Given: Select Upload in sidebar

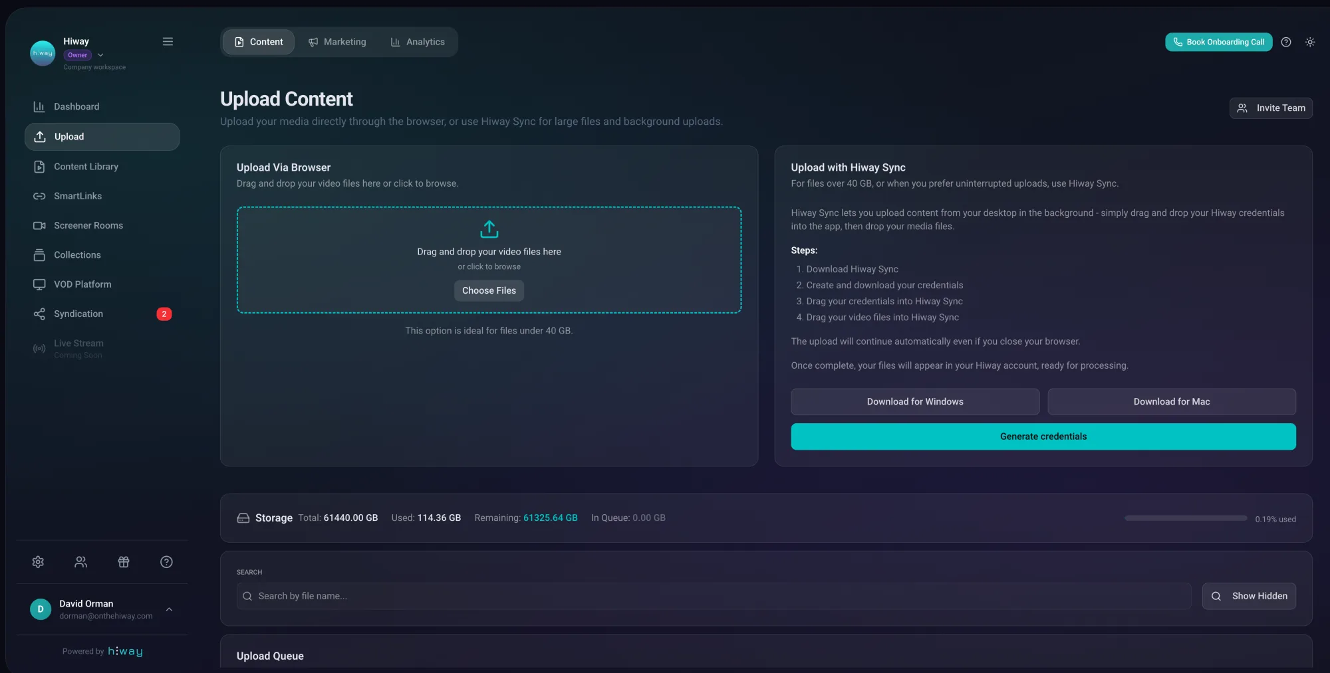Looking at the screenshot, I should click(102, 137).
